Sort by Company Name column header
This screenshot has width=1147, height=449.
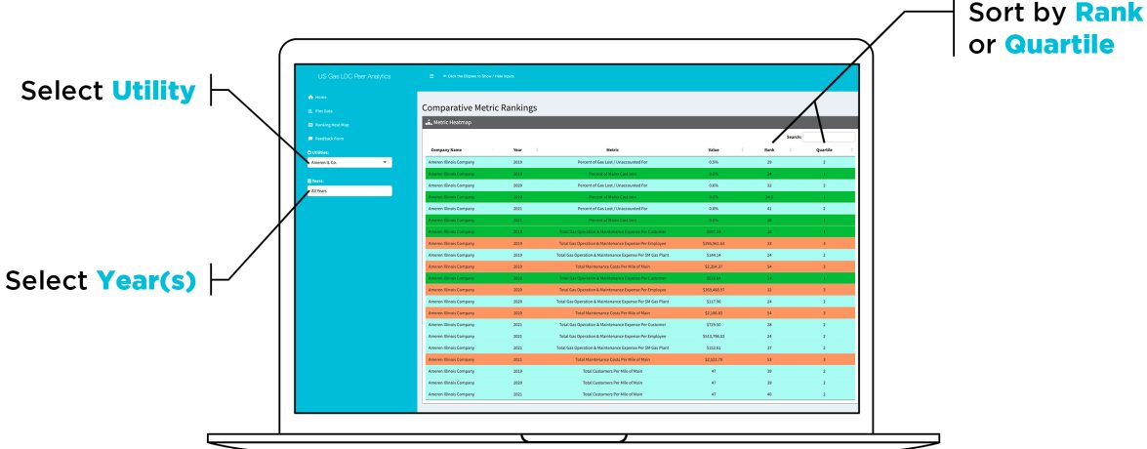[x=446, y=149]
